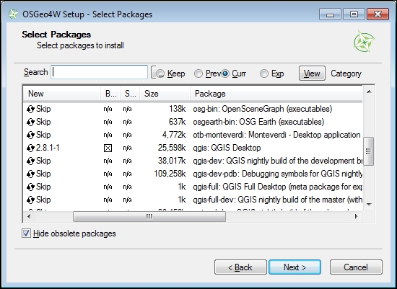Click the OSGeo4W logo in the header
The width and height of the screenshot is (397, 289).
[364, 41]
